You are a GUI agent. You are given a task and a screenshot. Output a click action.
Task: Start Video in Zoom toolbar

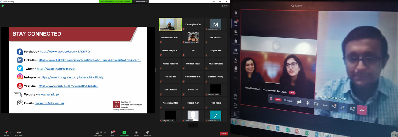pyautogui.click(x=19, y=133)
